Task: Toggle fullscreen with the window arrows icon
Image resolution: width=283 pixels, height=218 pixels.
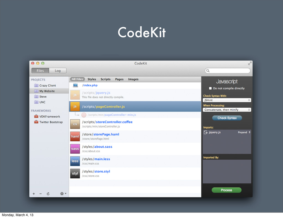Action: click(x=250, y=63)
